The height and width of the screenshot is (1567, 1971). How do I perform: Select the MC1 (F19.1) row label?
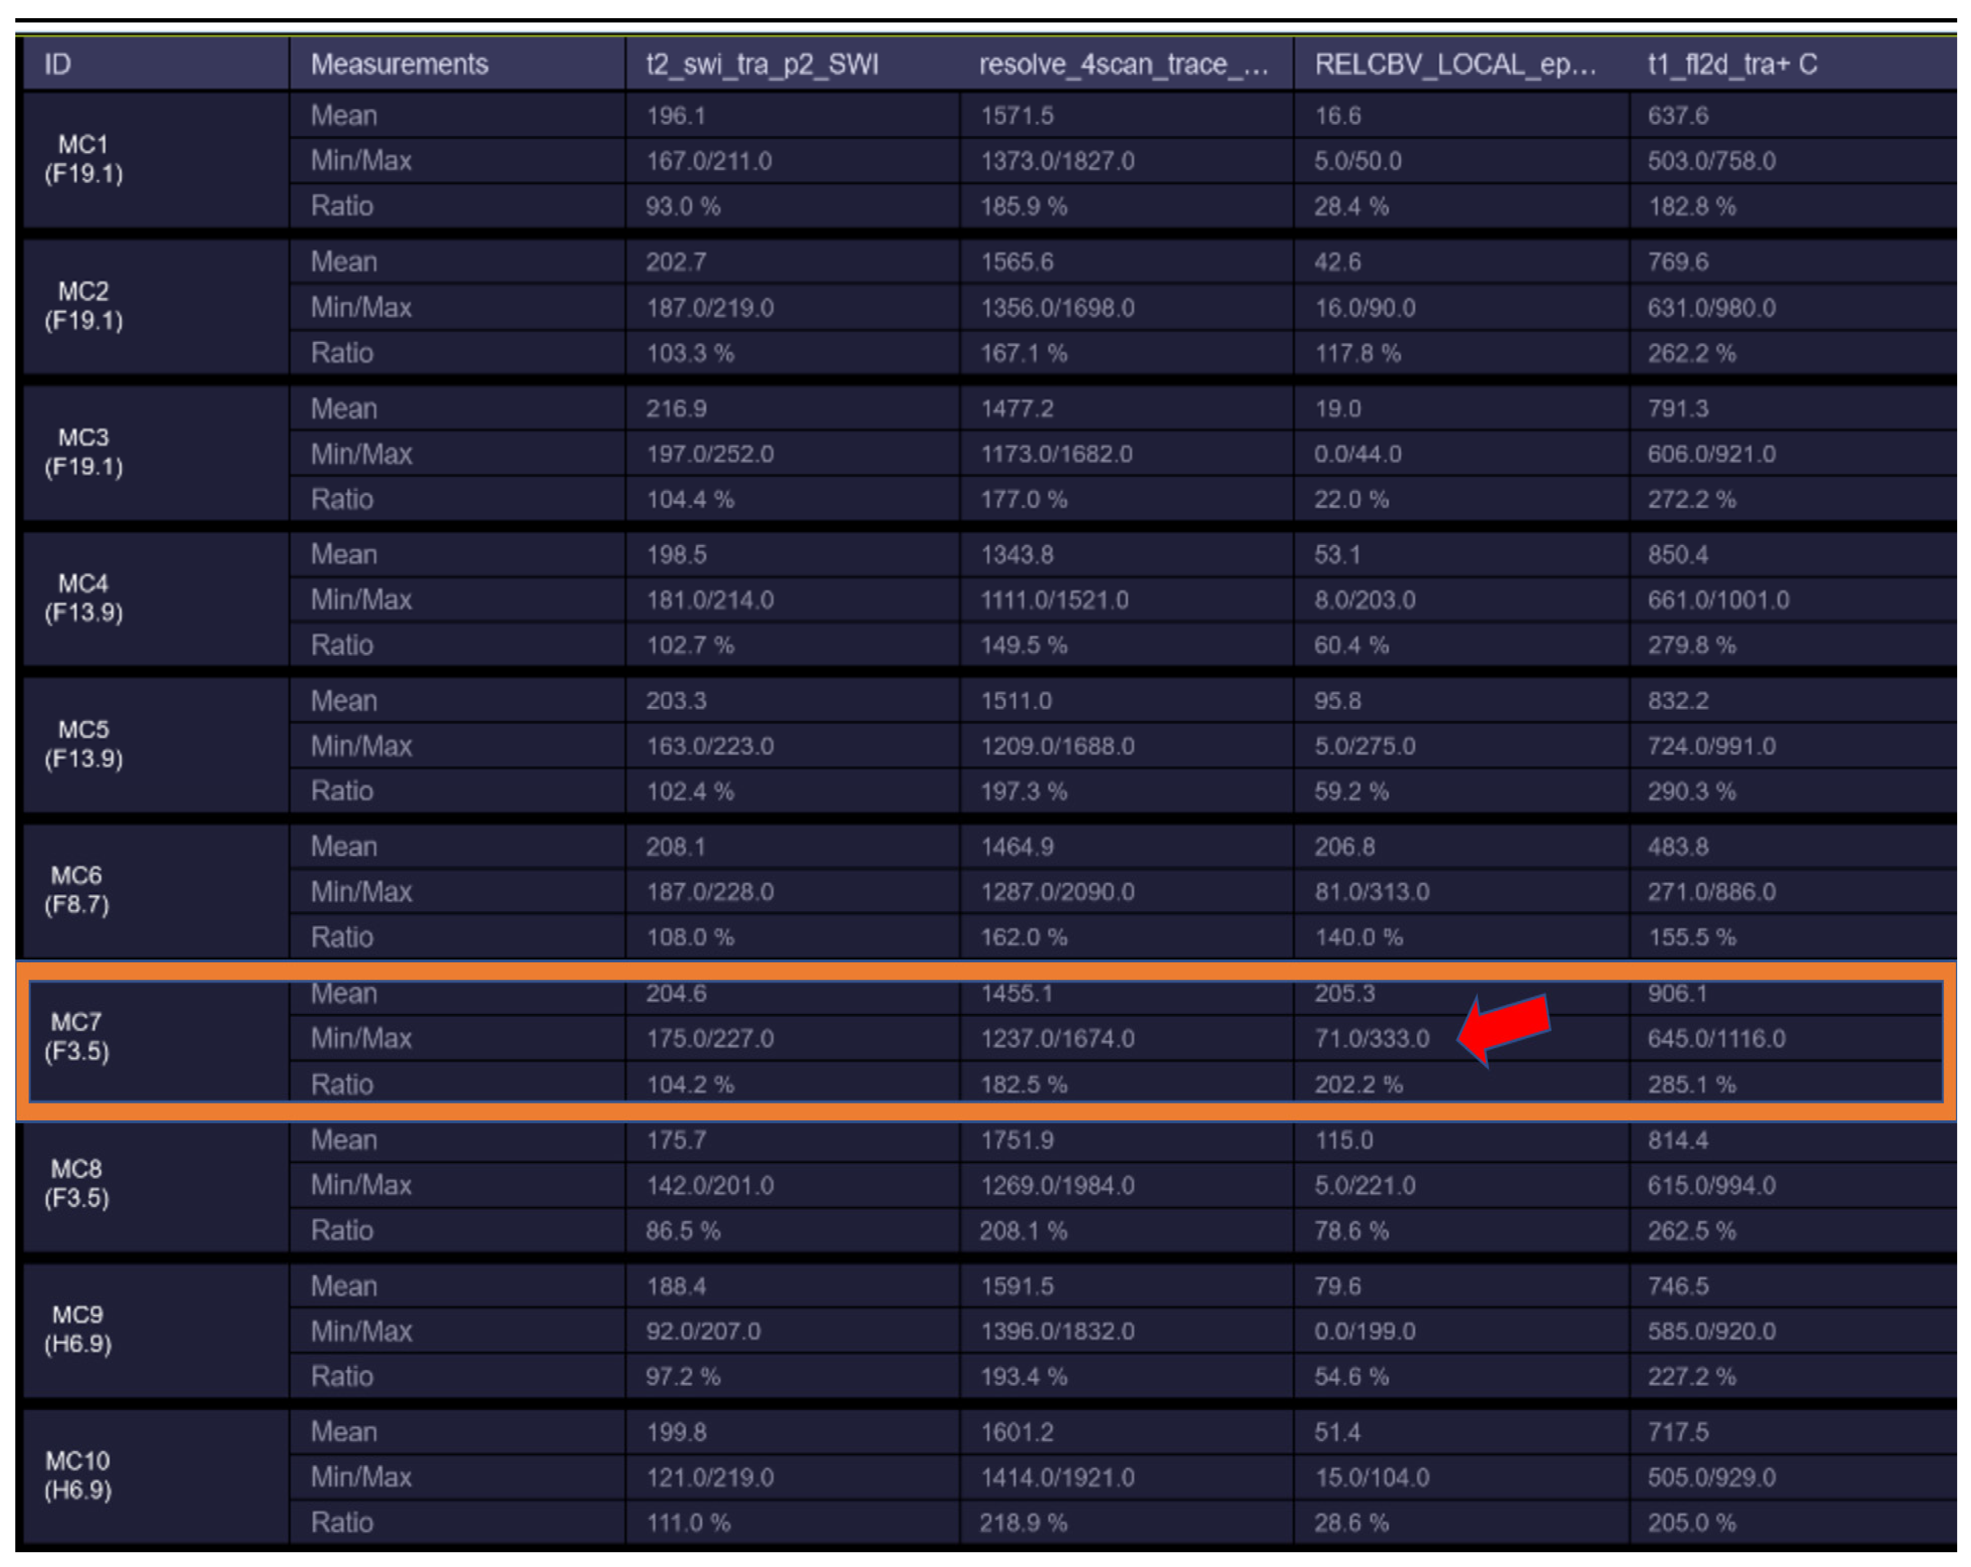click(x=83, y=159)
